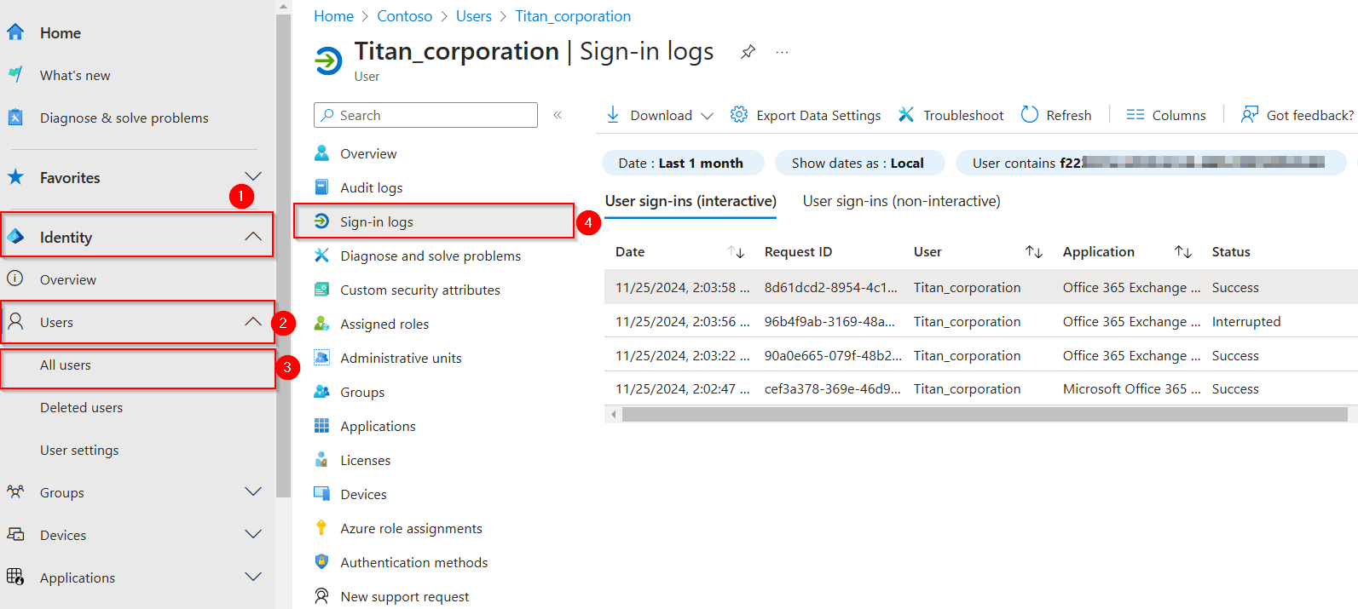The image size is (1358, 609).
Task: Click the Audit logs notebook icon
Action: click(321, 187)
